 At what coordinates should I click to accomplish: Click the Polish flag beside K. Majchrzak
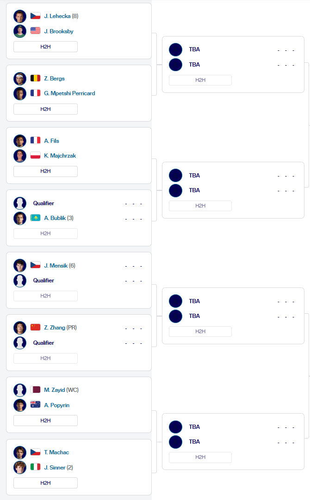[35, 156]
